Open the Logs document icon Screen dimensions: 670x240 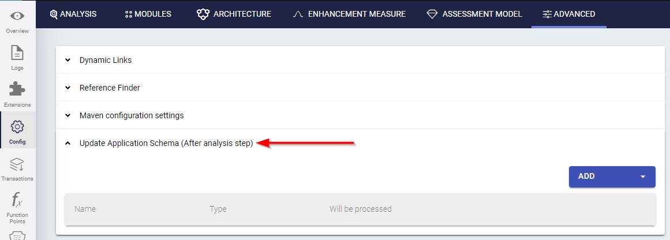point(17,53)
